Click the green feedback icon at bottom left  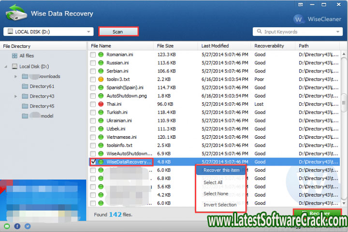point(7,226)
